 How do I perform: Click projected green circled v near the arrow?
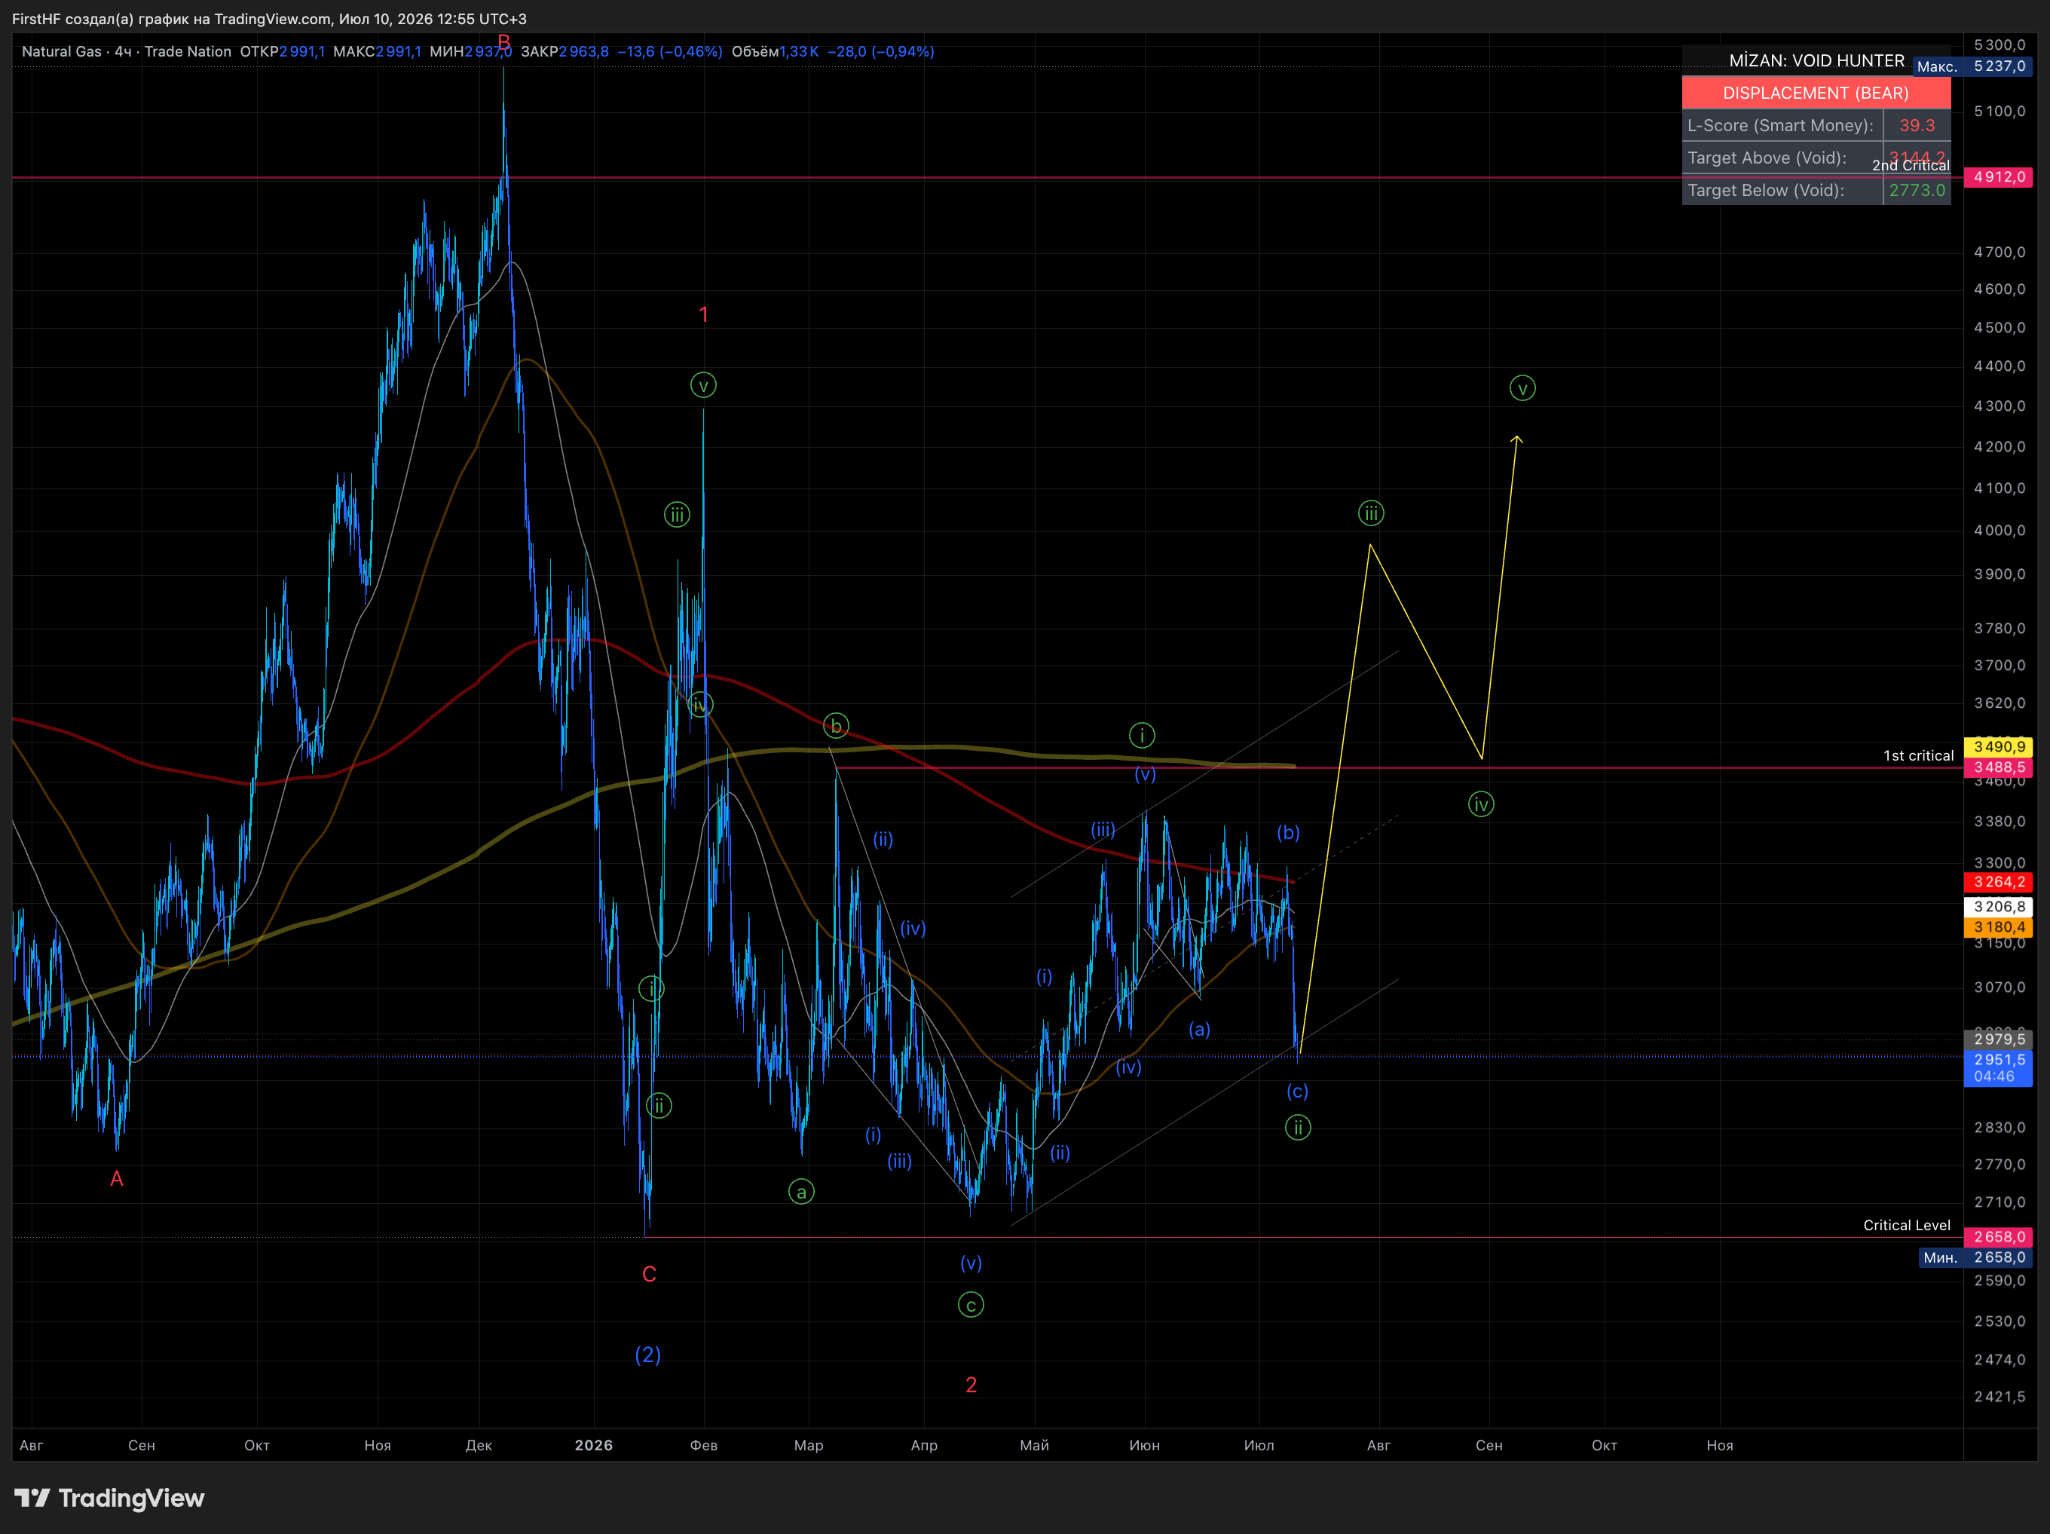(1522, 388)
